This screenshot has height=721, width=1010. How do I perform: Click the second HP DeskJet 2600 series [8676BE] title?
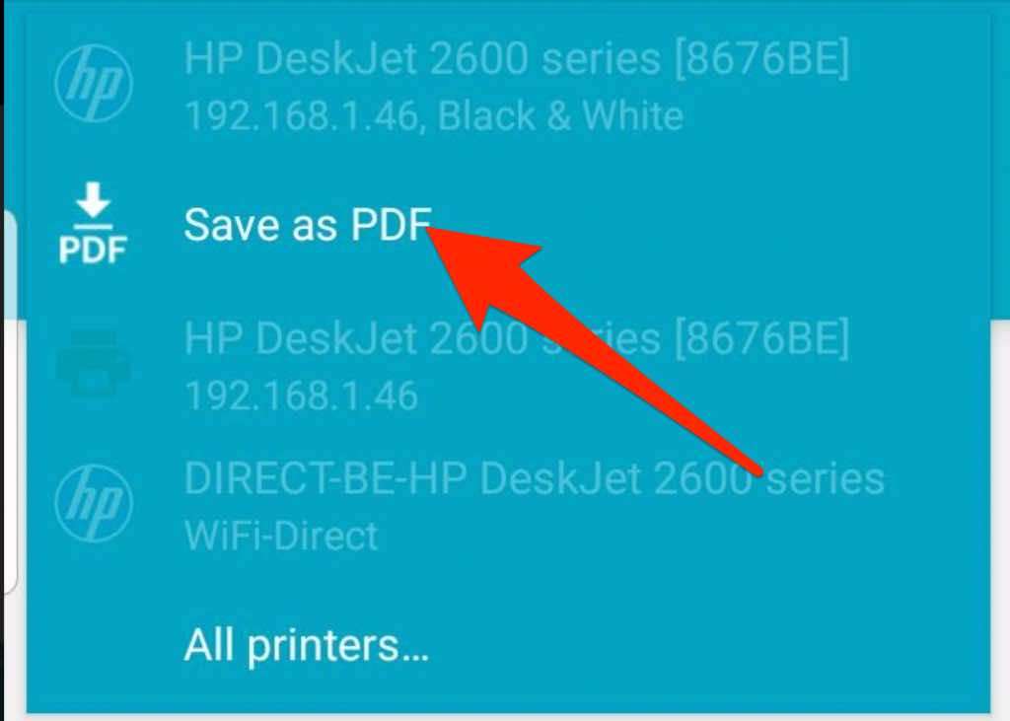pyautogui.click(x=517, y=339)
